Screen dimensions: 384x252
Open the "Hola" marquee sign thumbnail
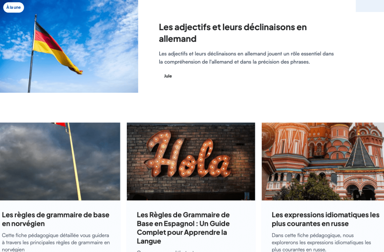pyautogui.click(x=191, y=161)
